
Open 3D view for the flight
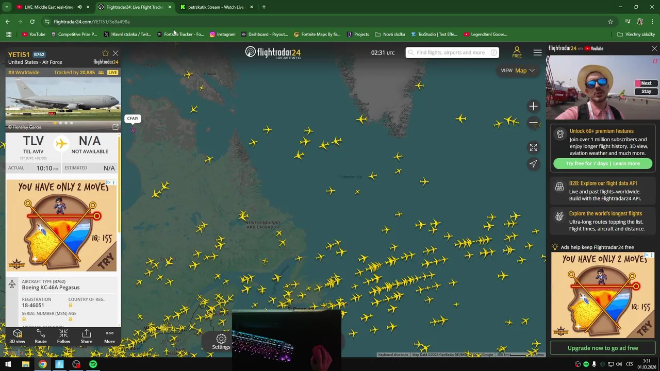[17, 336]
